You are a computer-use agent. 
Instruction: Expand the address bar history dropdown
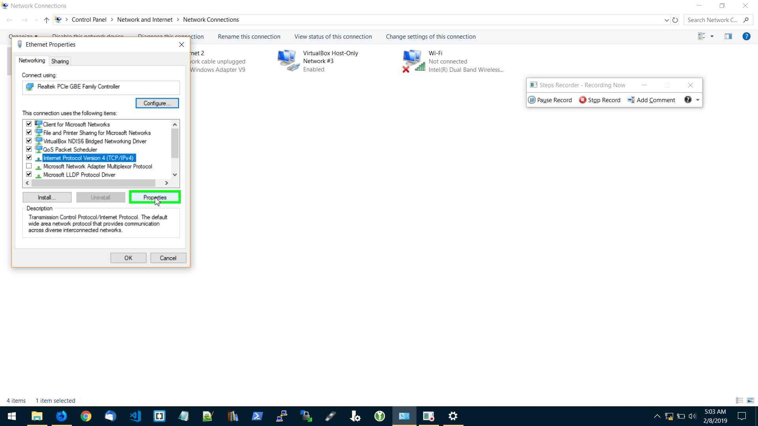[x=666, y=20]
